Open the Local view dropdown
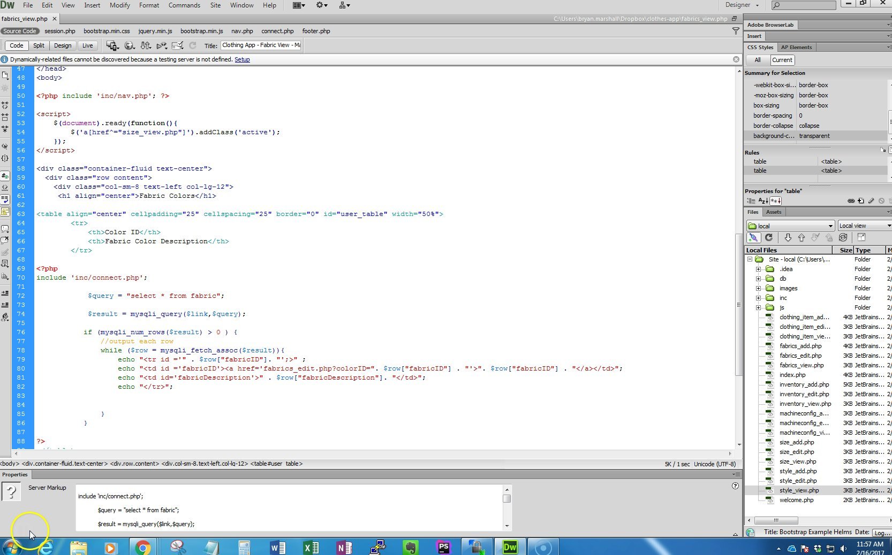 [864, 226]
